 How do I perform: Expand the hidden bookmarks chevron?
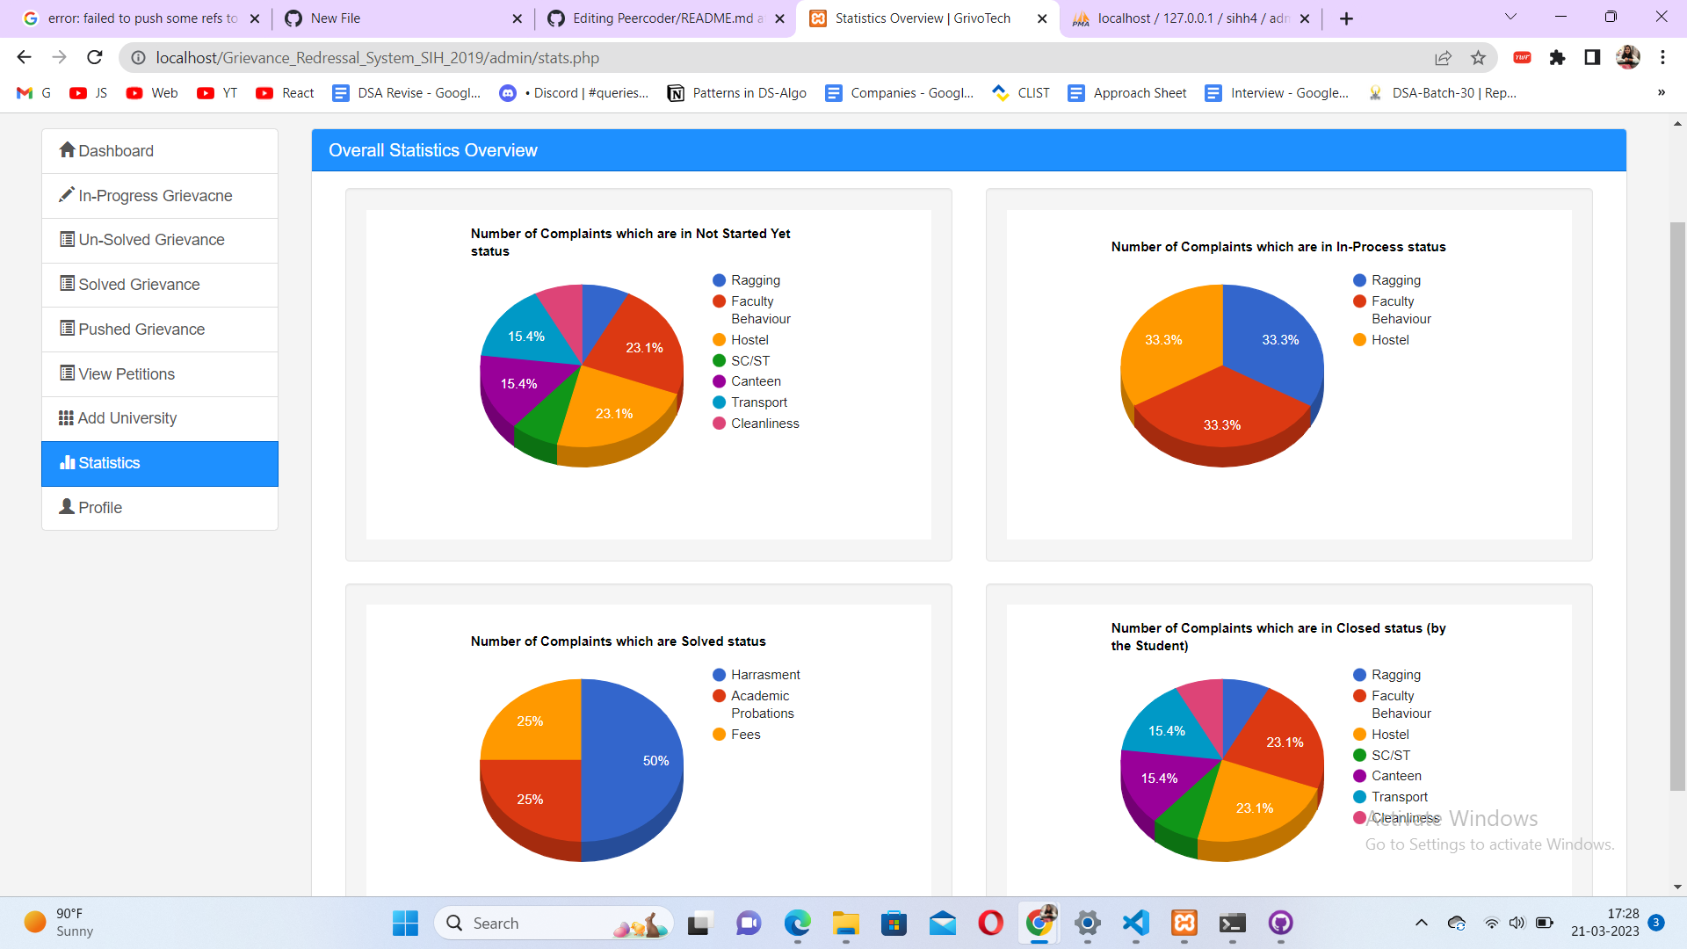point(1661,93)
